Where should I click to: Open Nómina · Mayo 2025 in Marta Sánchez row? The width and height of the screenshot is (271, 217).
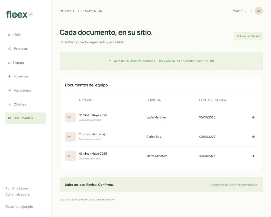(93, 154)
